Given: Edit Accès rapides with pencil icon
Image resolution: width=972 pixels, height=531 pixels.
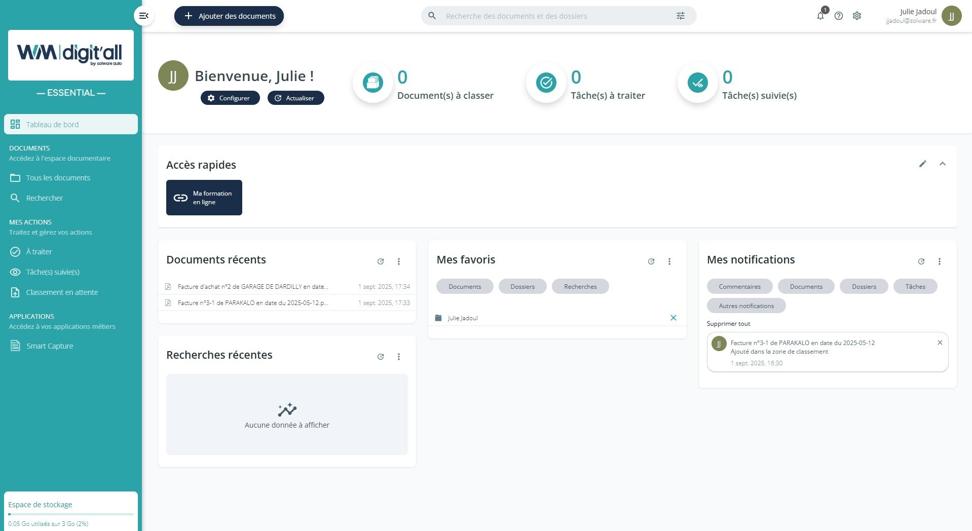Looking at the screenshot, I should [923, 164].
